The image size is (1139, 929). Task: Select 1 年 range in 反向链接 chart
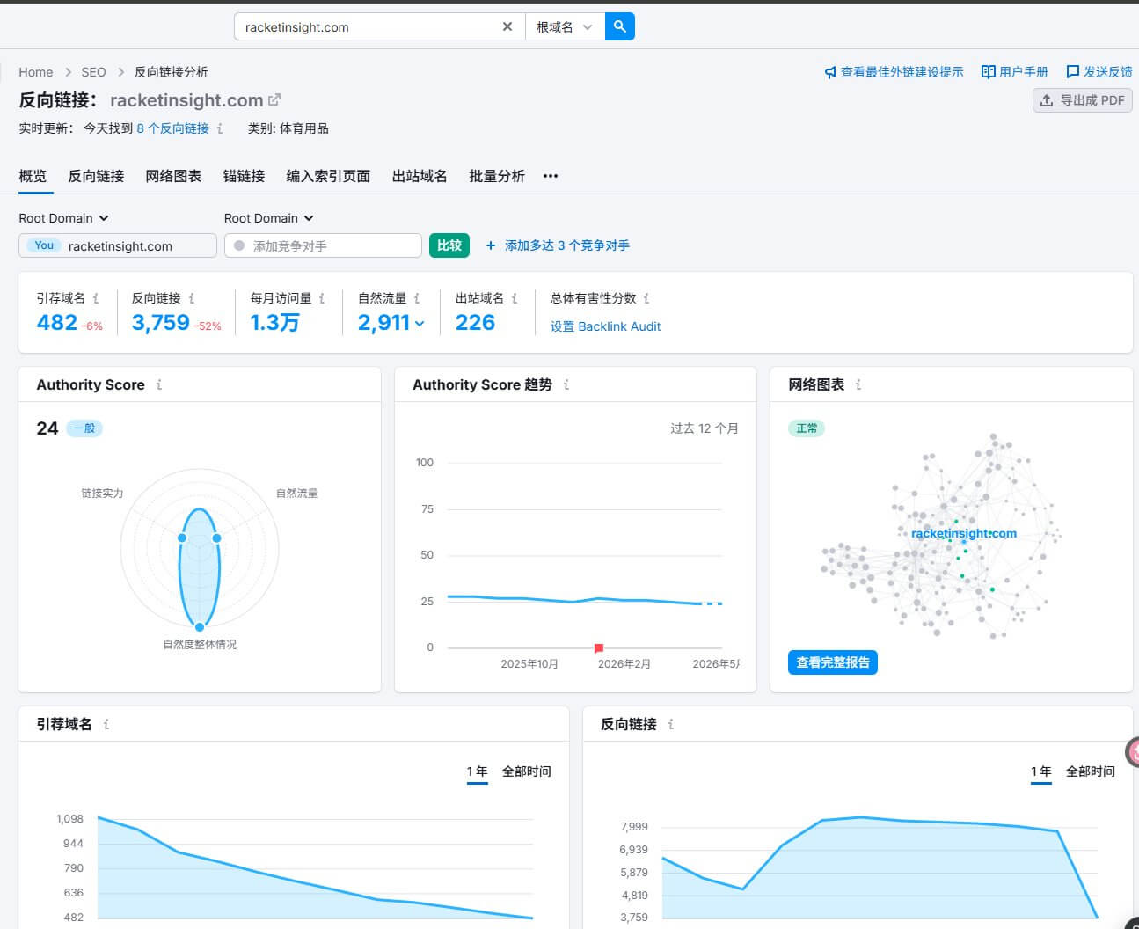coord(1041,772)
